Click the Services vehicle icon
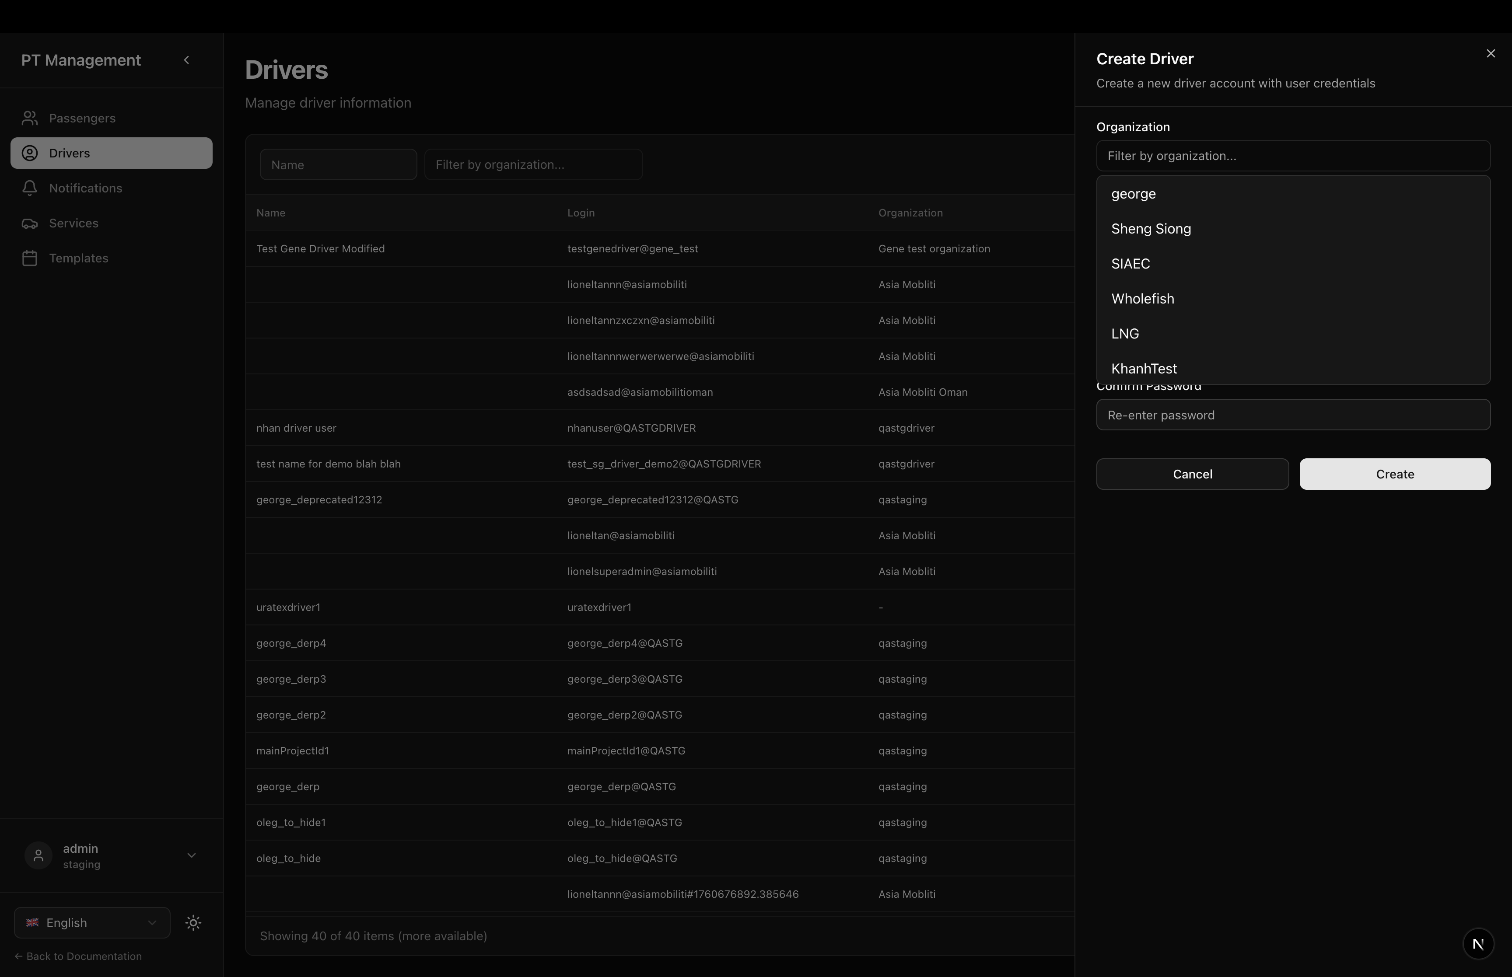 coord(30,223)
